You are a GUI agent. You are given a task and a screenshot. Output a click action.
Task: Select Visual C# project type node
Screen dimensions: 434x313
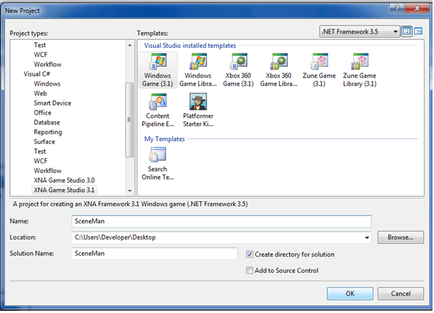tap(36, 74)
